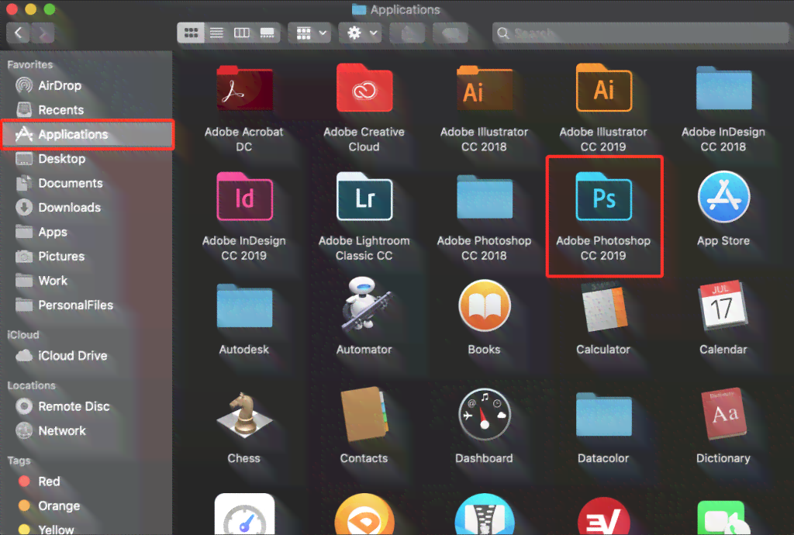Image resolution: width=794 pixels, height=535 pixels.
Task: Open Desktop in the sidebar
Action: 86,159
